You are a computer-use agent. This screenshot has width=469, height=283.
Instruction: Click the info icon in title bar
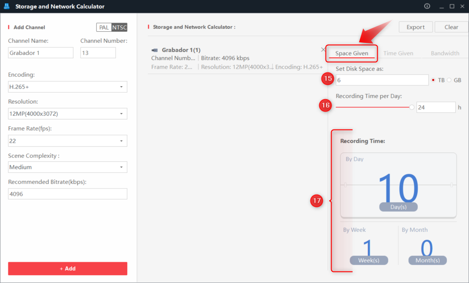427,6
